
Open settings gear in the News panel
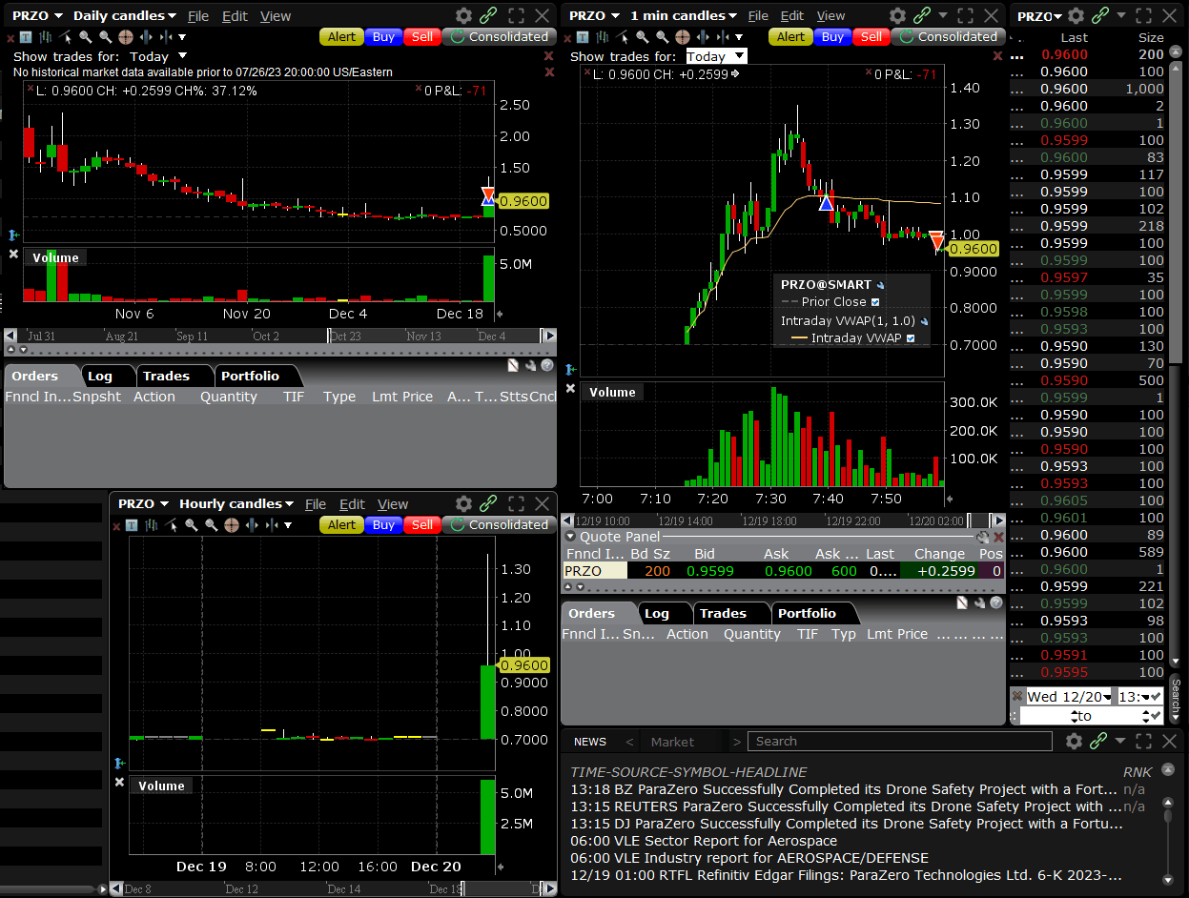(1074, 741)
